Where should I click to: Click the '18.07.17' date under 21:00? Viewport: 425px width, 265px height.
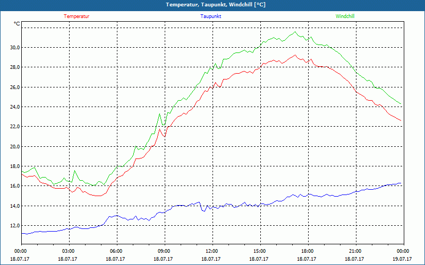click(x=355, y=259)
